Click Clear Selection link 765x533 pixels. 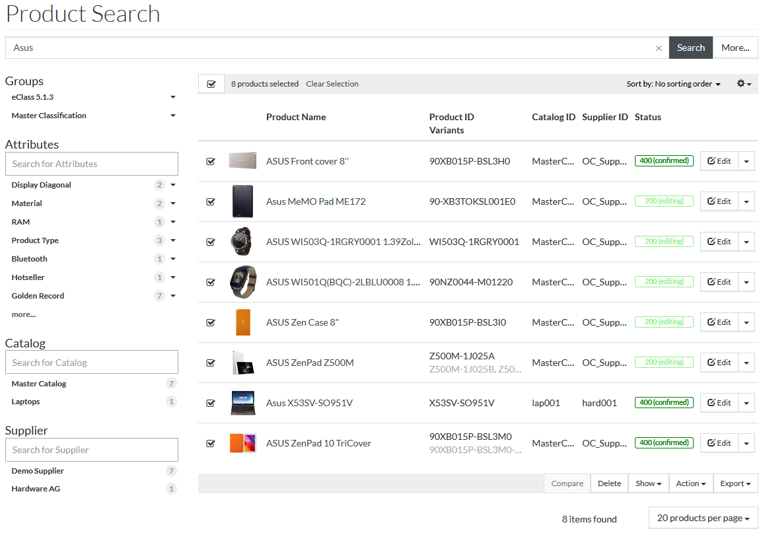332,84
